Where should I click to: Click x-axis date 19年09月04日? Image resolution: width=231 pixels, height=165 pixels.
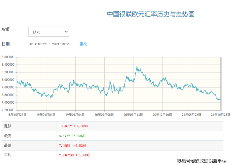click(x=75, y=115)
